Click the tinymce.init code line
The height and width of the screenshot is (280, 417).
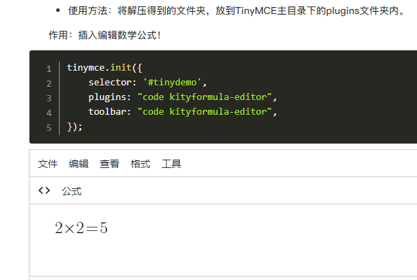(x=105, y=68)
